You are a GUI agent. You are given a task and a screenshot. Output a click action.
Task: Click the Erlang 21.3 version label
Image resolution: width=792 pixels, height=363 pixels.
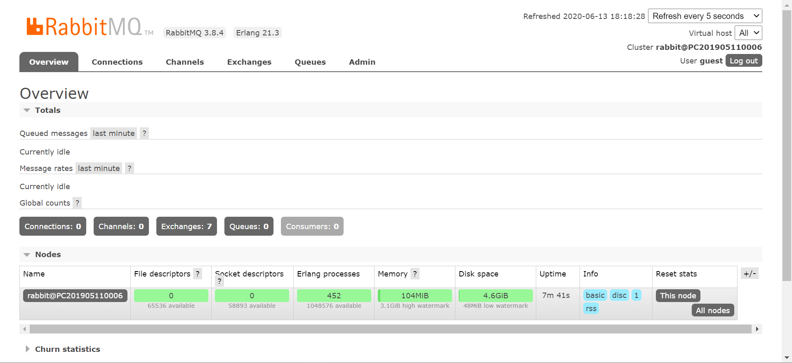point(257,33)
